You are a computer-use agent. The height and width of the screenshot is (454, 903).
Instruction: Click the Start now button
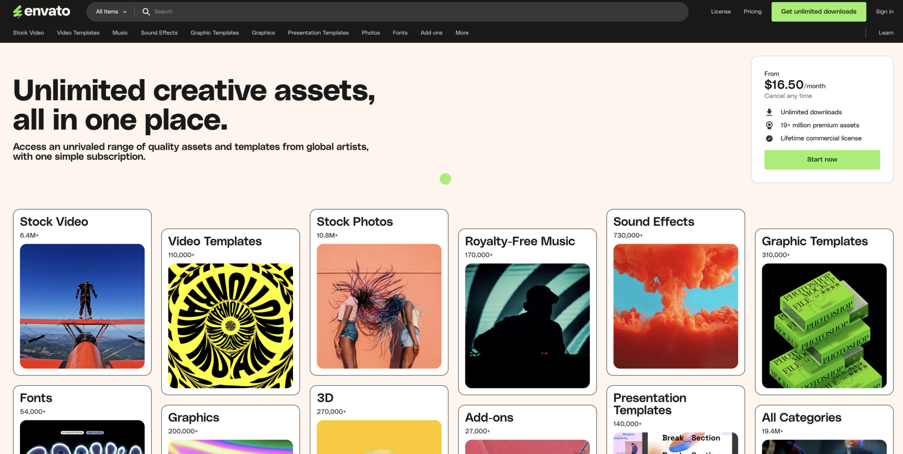tap(821, 160)
